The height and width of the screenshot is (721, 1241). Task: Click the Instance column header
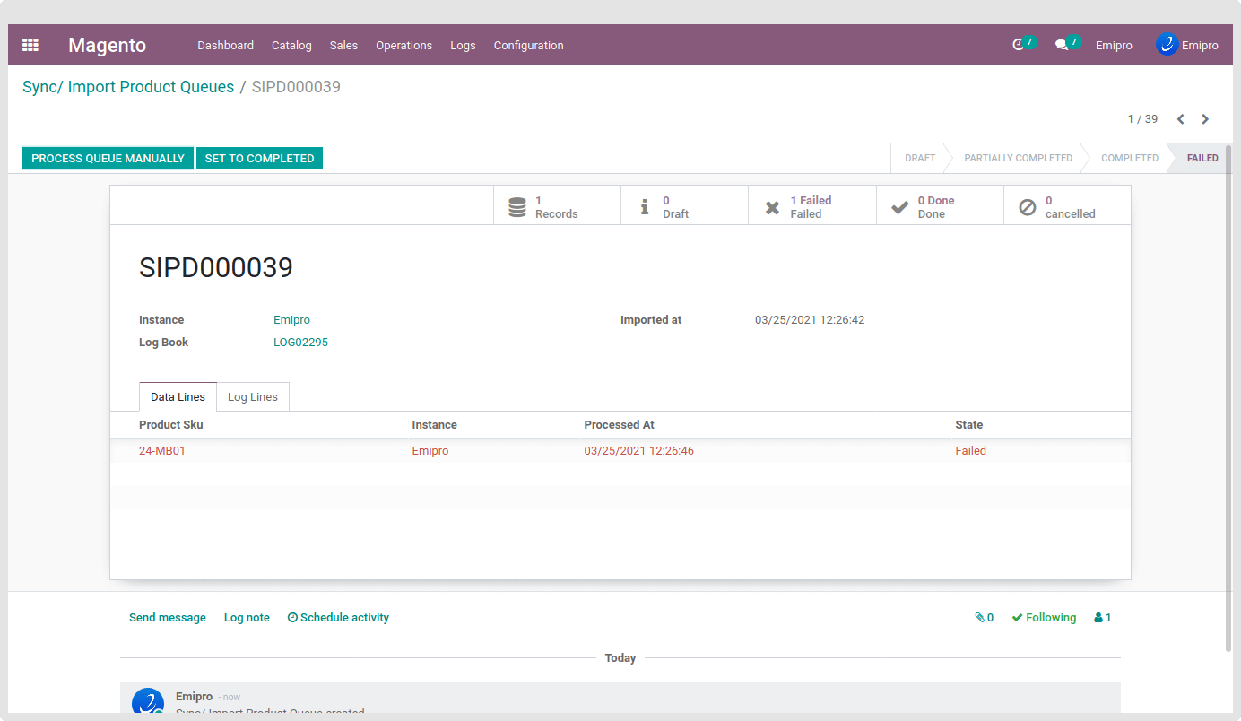pyautogui.click(x=434, y=425)
